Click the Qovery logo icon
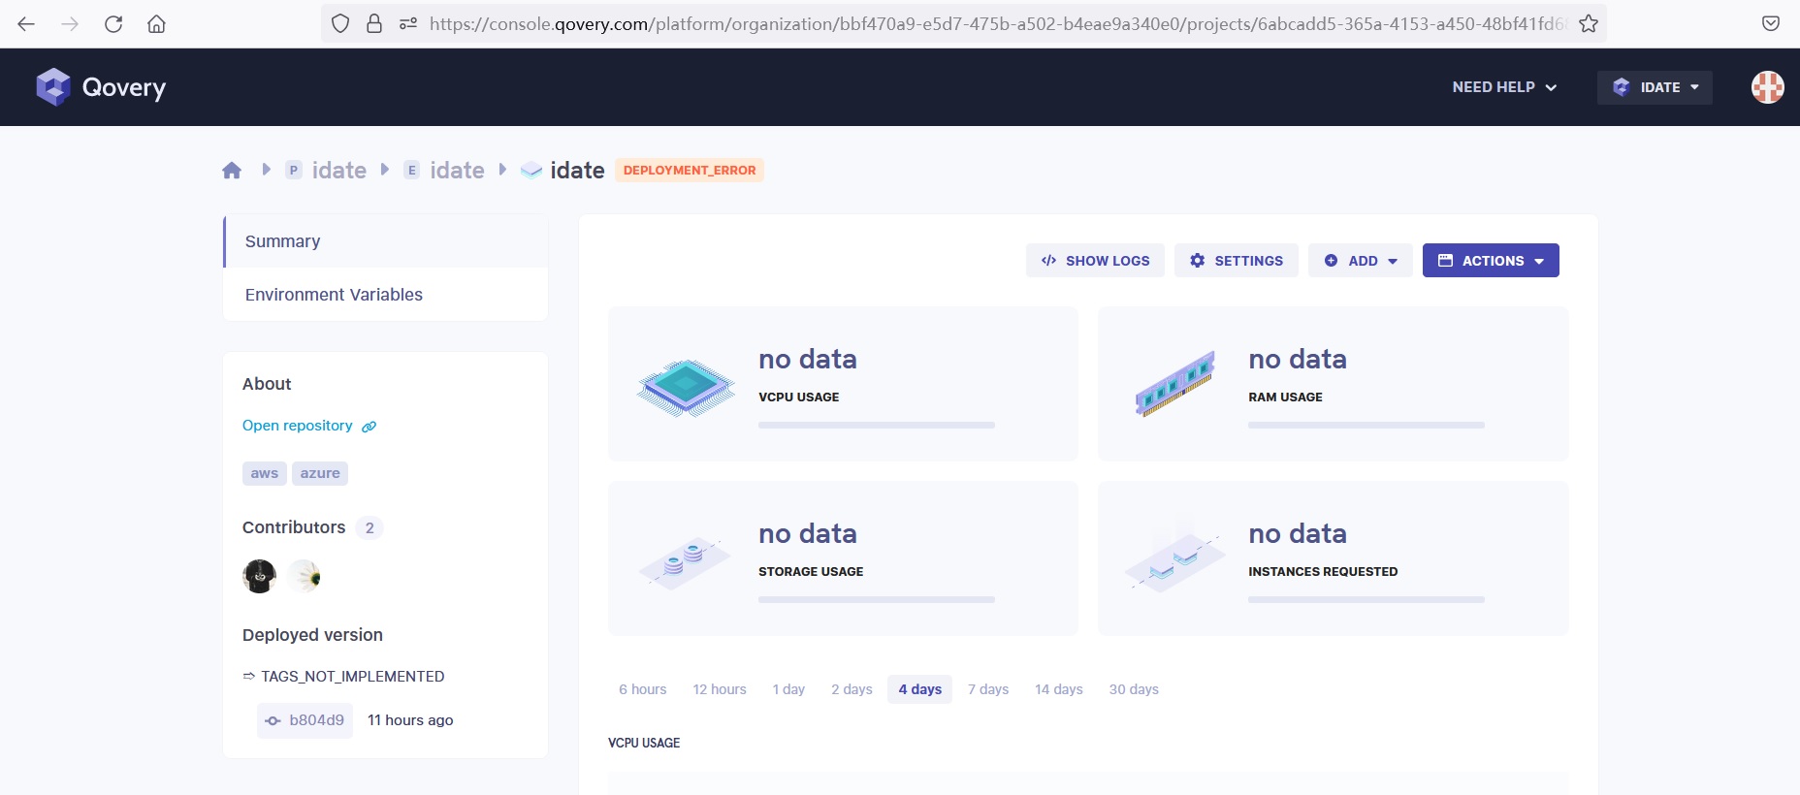1800x795 pixels. pos(53,87)
